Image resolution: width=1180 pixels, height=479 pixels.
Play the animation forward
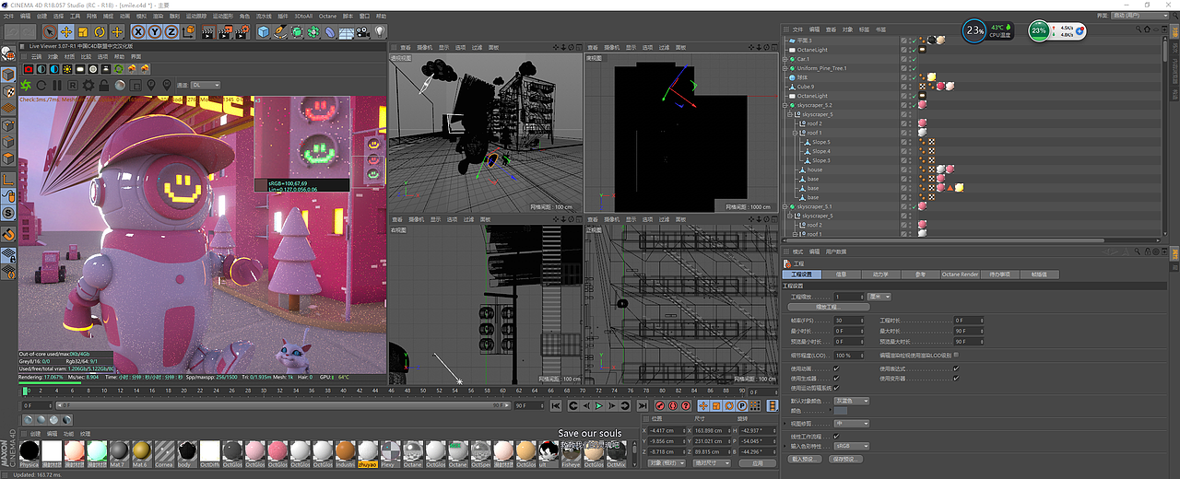599,405
